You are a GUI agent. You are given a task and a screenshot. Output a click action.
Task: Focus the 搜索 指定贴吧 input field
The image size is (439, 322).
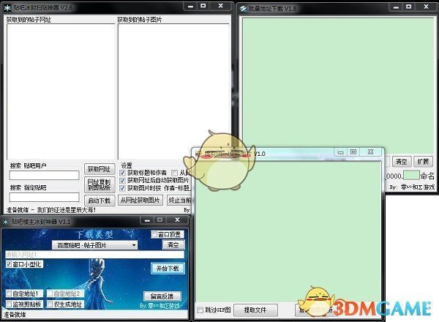pyautogui.click(x=44, y=197)
